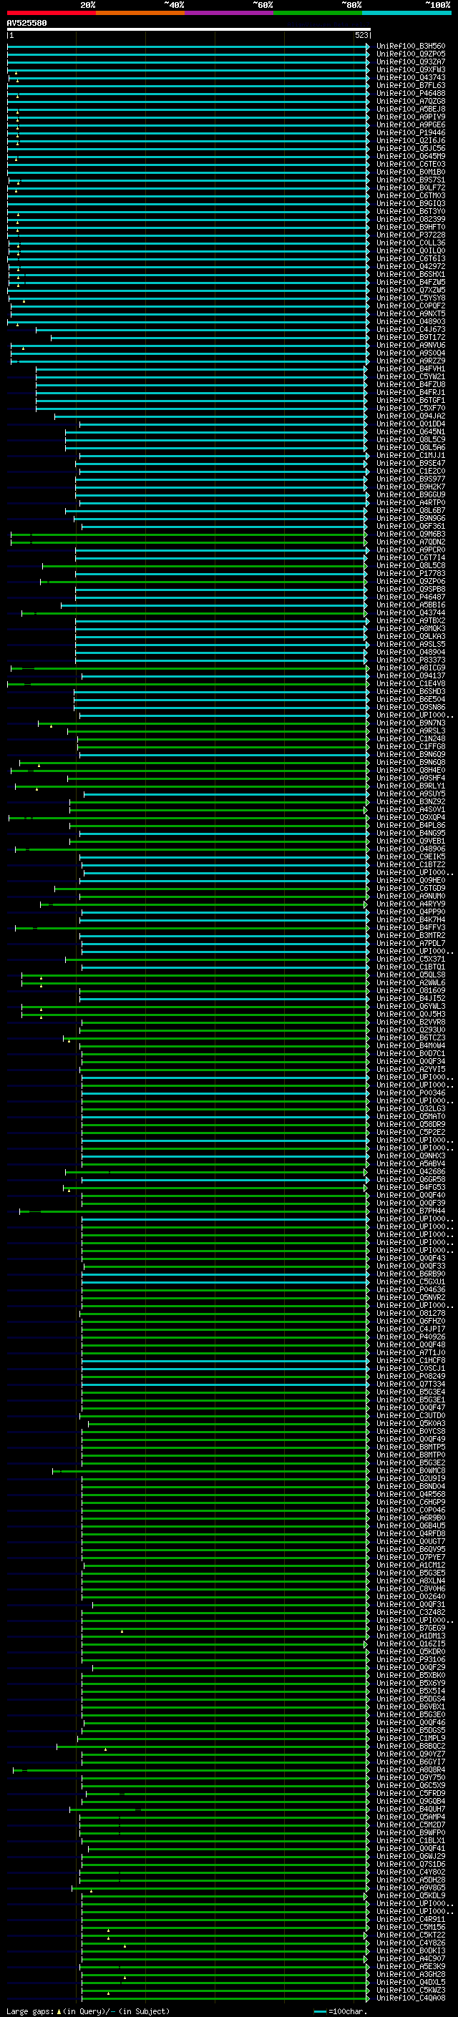458x2017 pixels.
Task: Click the UniRef100_Q2U9I9 label
Action: click(x=410, y=1479)
